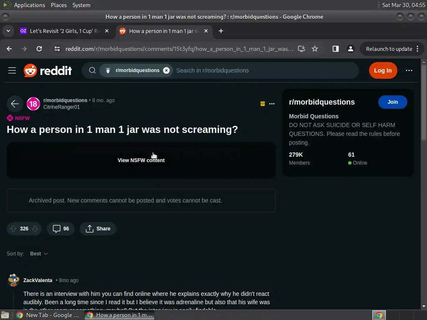Image resolution: width=427 pixels, height=320 pixels.
Task: Open the Chrome profile icon
Action: 350,49
